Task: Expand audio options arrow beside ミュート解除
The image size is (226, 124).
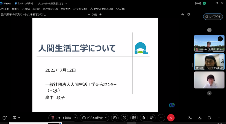Action: click(x=75, y=118)
